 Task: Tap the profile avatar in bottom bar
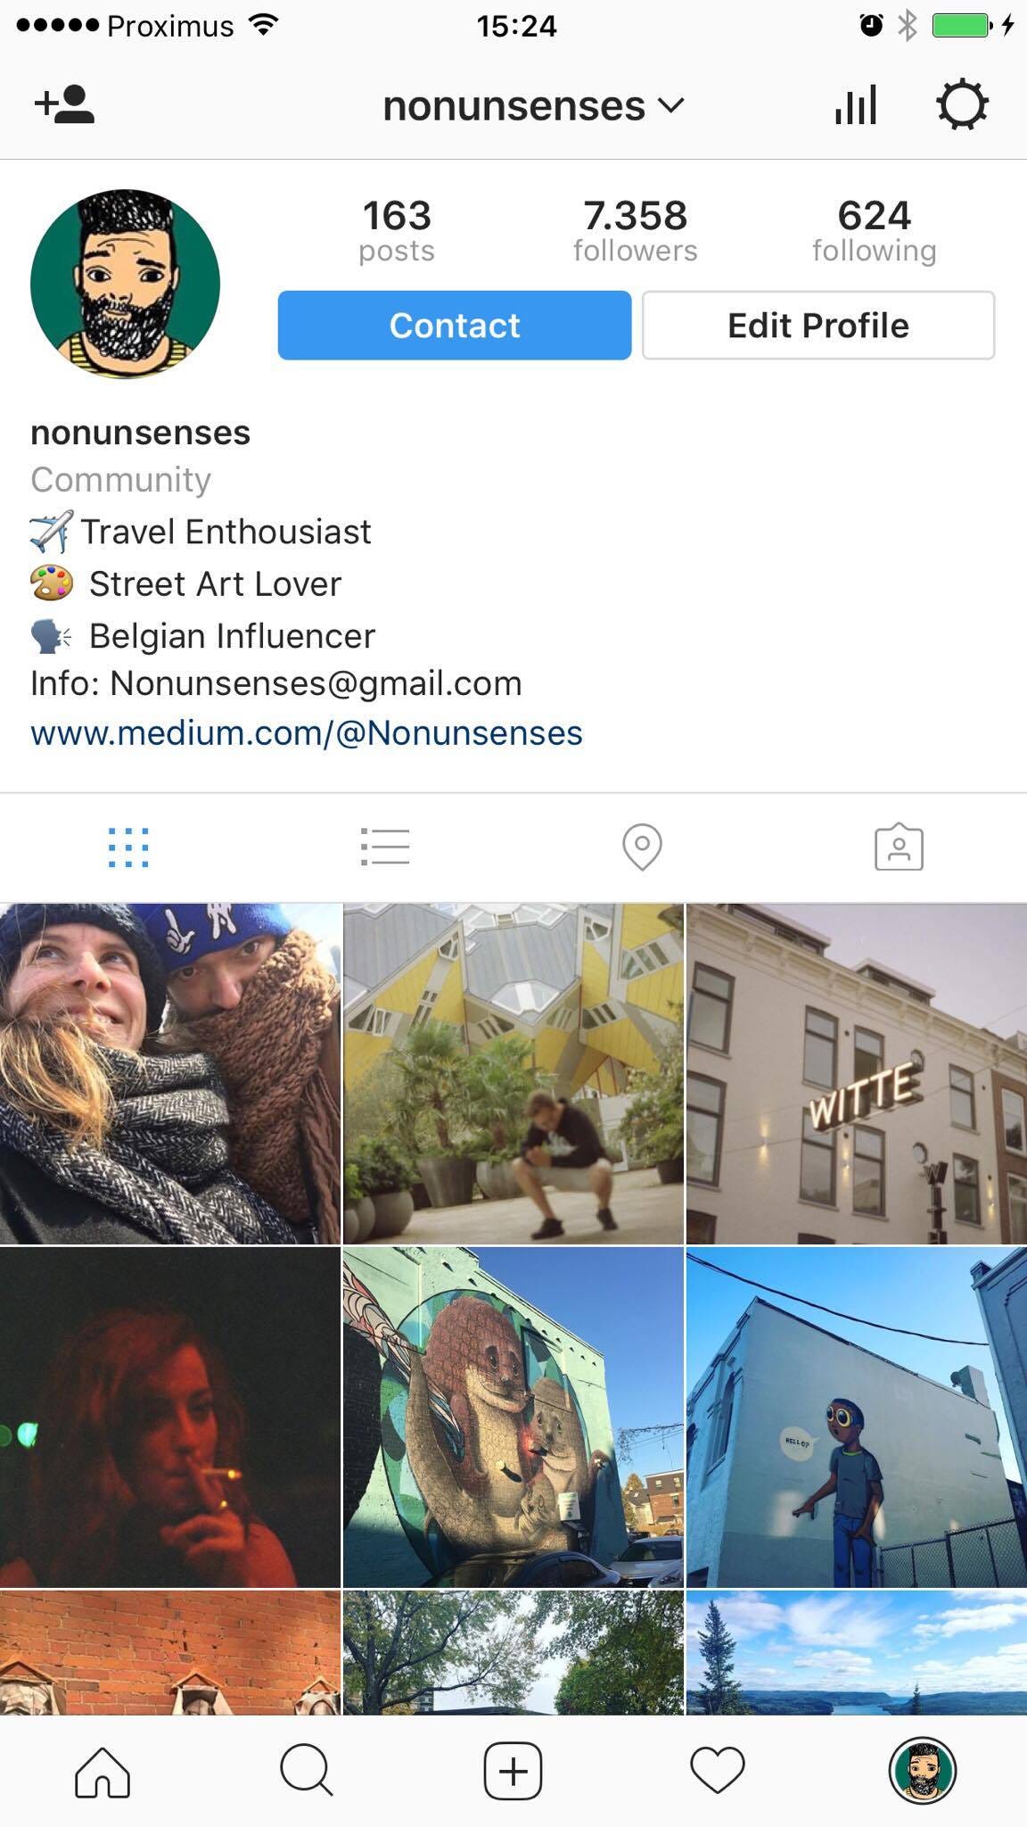point(923,1771)
